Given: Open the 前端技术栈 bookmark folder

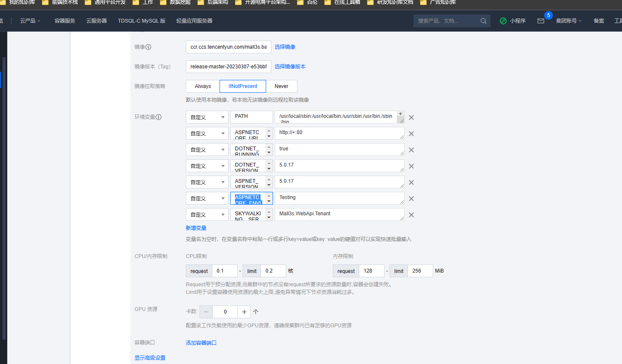Looking at the screenshot, I should click(60, 2).
